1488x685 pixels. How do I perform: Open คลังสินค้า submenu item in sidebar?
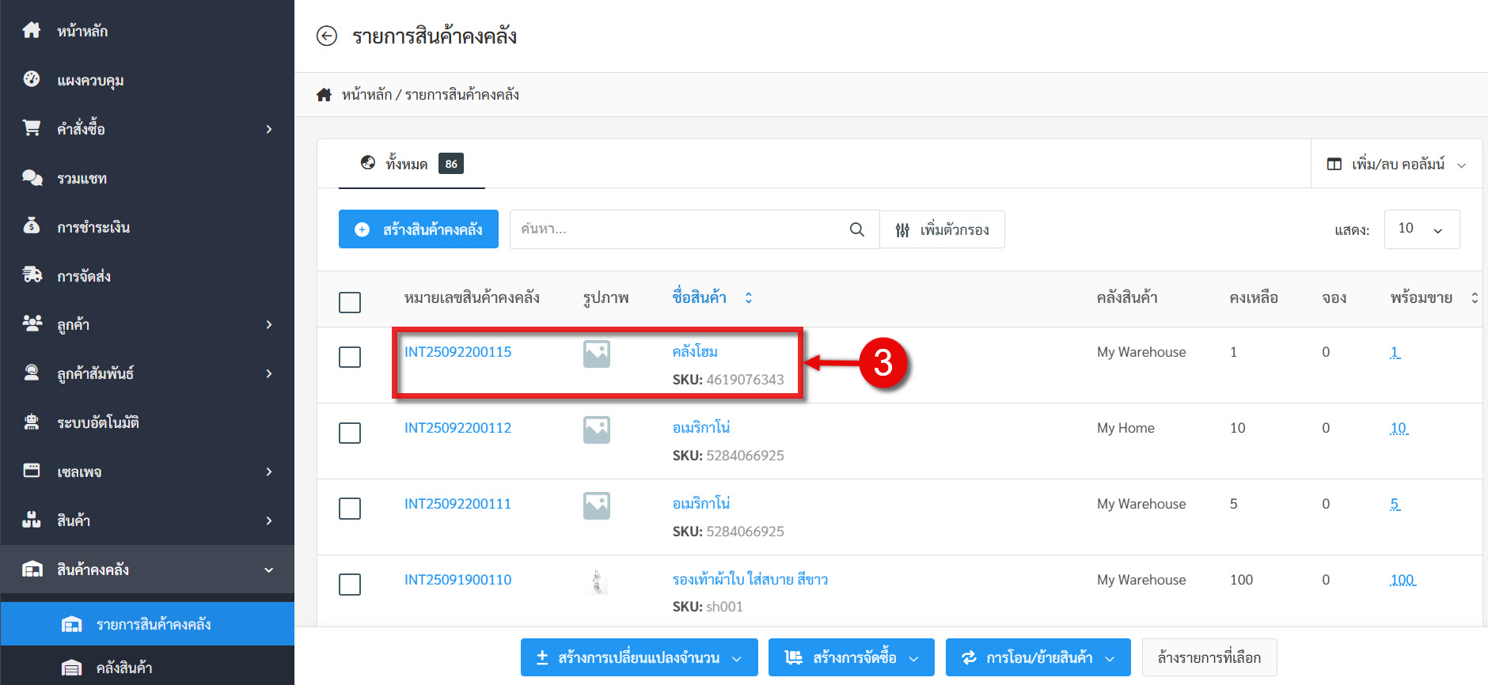123,668
